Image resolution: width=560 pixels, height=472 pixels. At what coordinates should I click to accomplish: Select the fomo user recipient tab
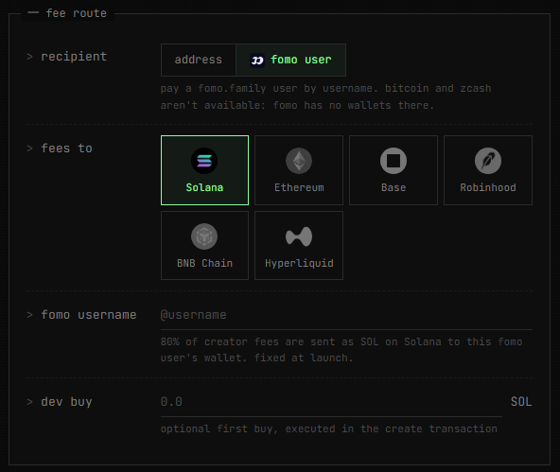point(290,60)
